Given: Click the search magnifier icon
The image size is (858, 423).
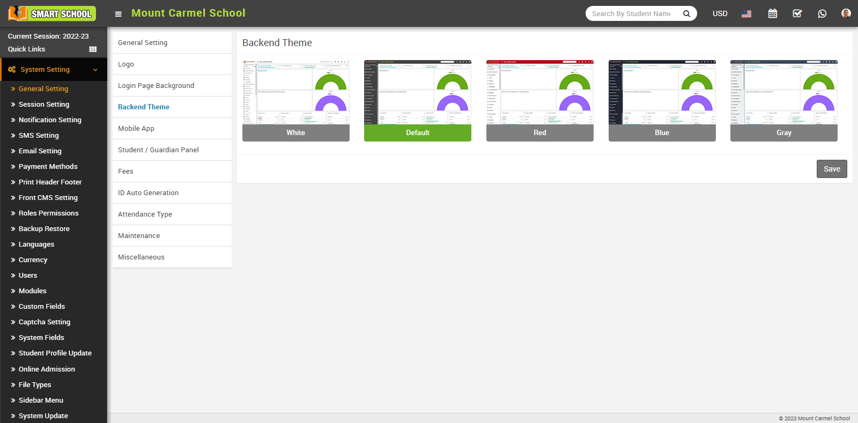Looking at the screenshot, I should point(686,14).
